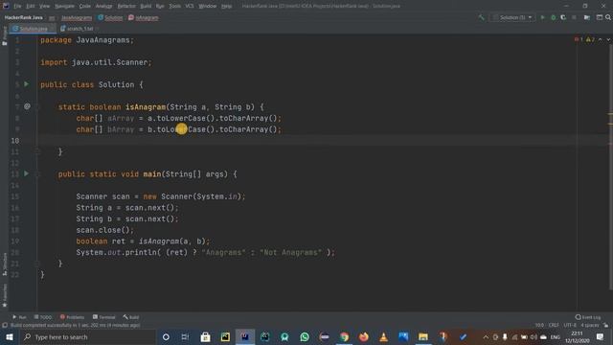Click the CRLF line separator status

click(554, 325)
